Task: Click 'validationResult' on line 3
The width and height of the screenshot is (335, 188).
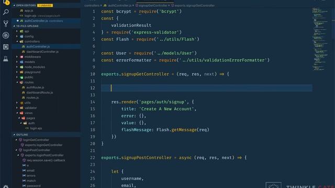Action: (x=131, y=26)
